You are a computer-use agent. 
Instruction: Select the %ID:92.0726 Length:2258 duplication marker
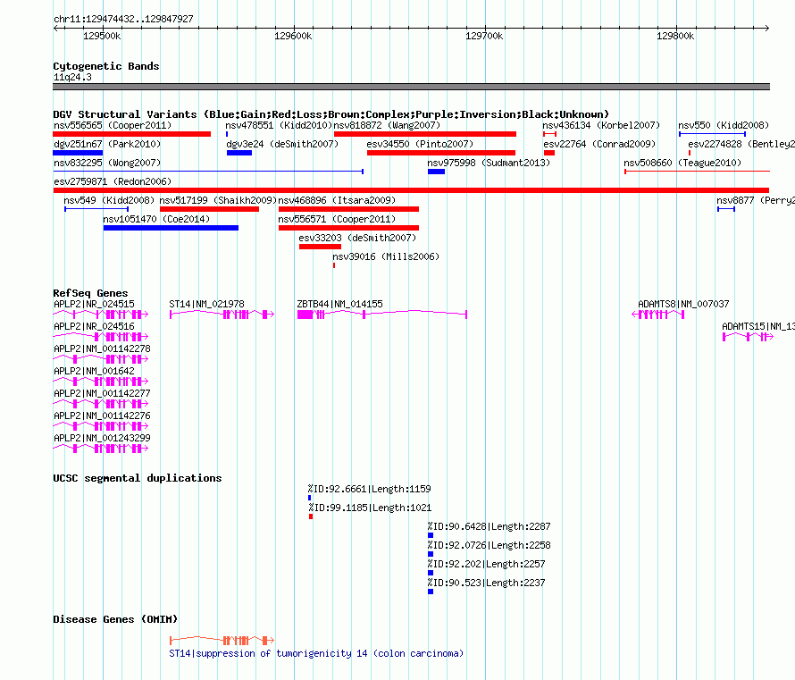[431, 554]
